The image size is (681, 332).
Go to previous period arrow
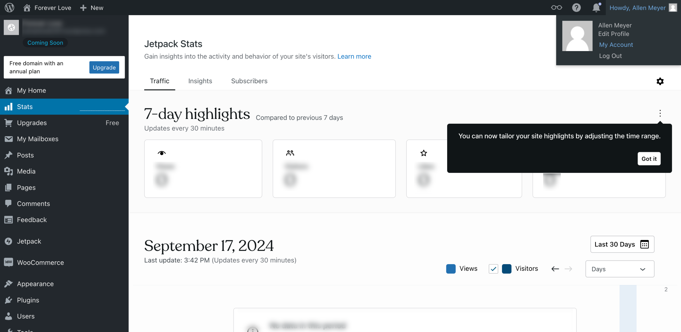coord(555,269)
